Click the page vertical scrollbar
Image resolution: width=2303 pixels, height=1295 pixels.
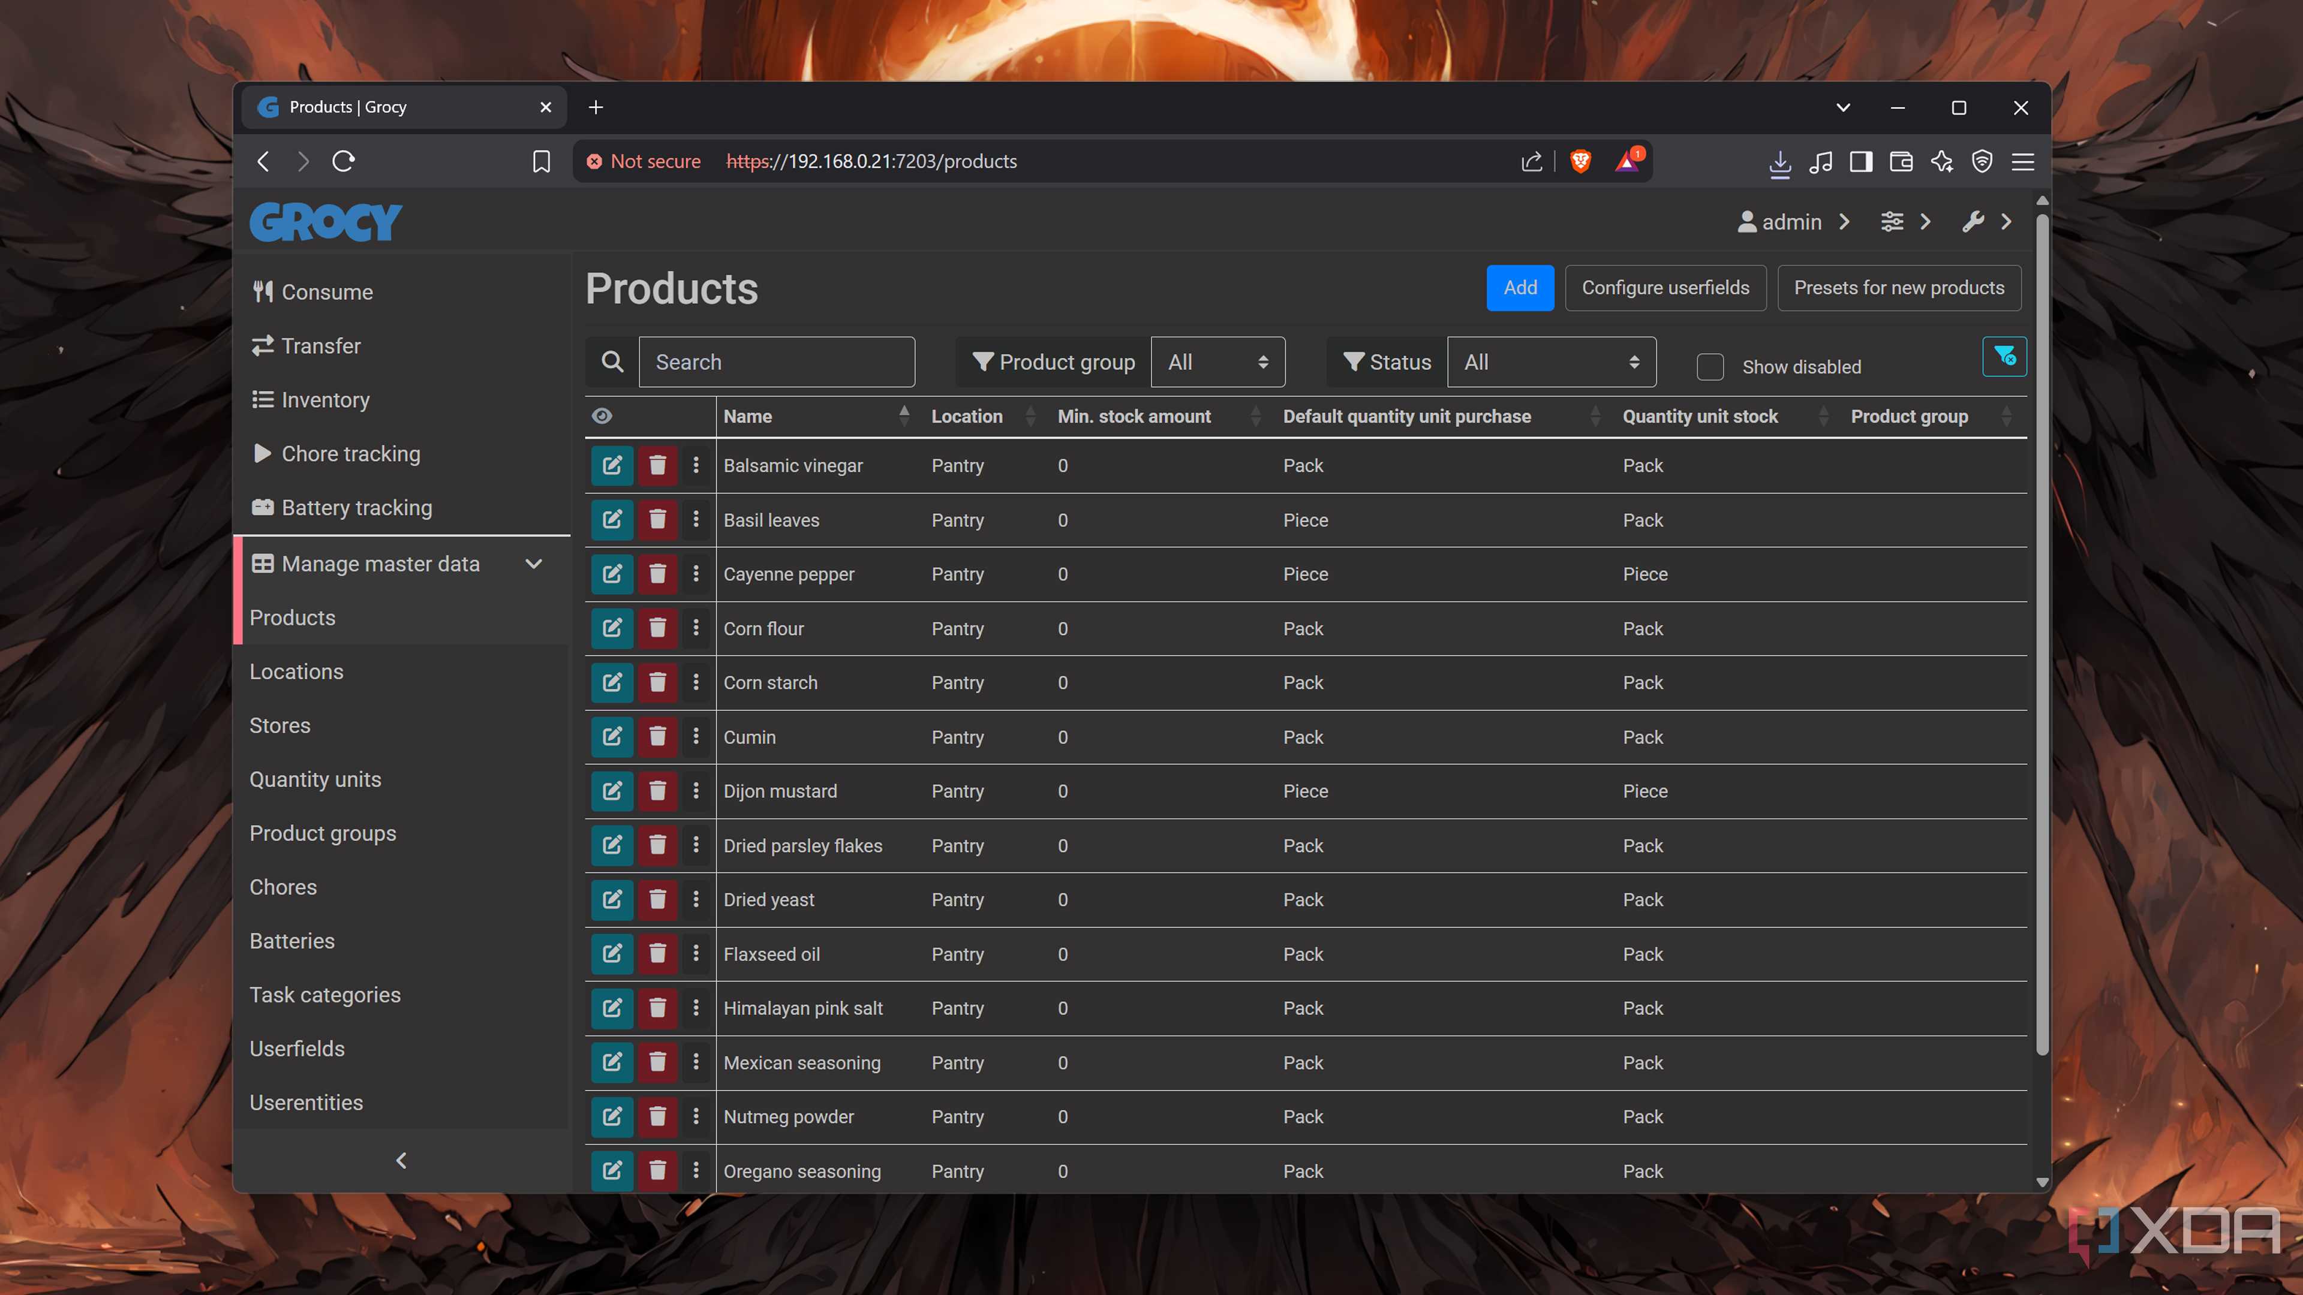tap(2042, 634)
